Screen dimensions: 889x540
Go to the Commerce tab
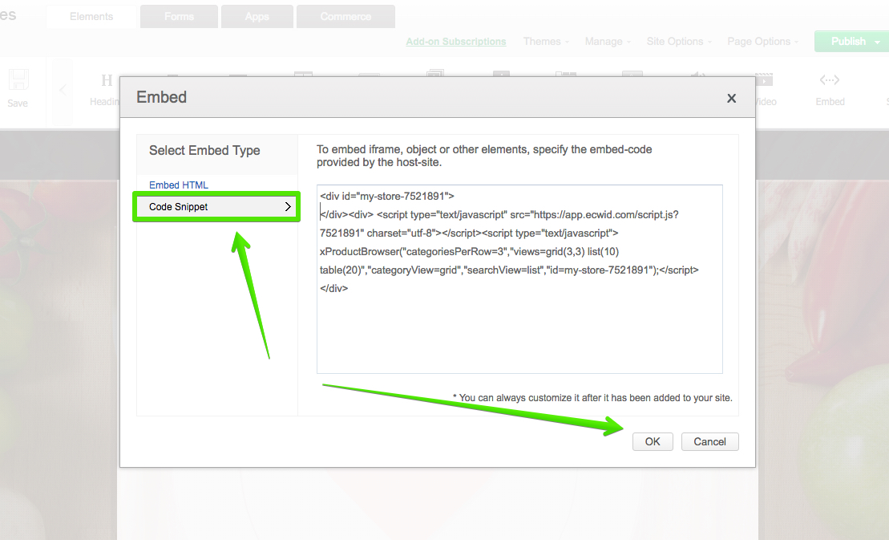click(345, 17)
